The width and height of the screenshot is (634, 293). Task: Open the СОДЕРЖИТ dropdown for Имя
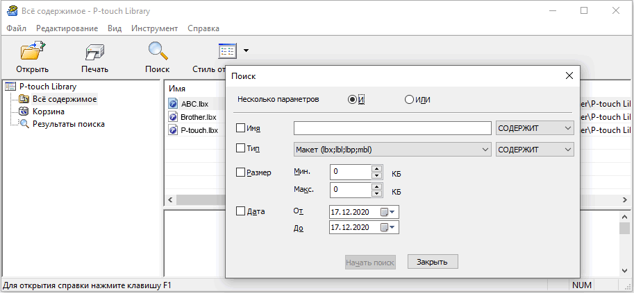click(x=568, y=128)
